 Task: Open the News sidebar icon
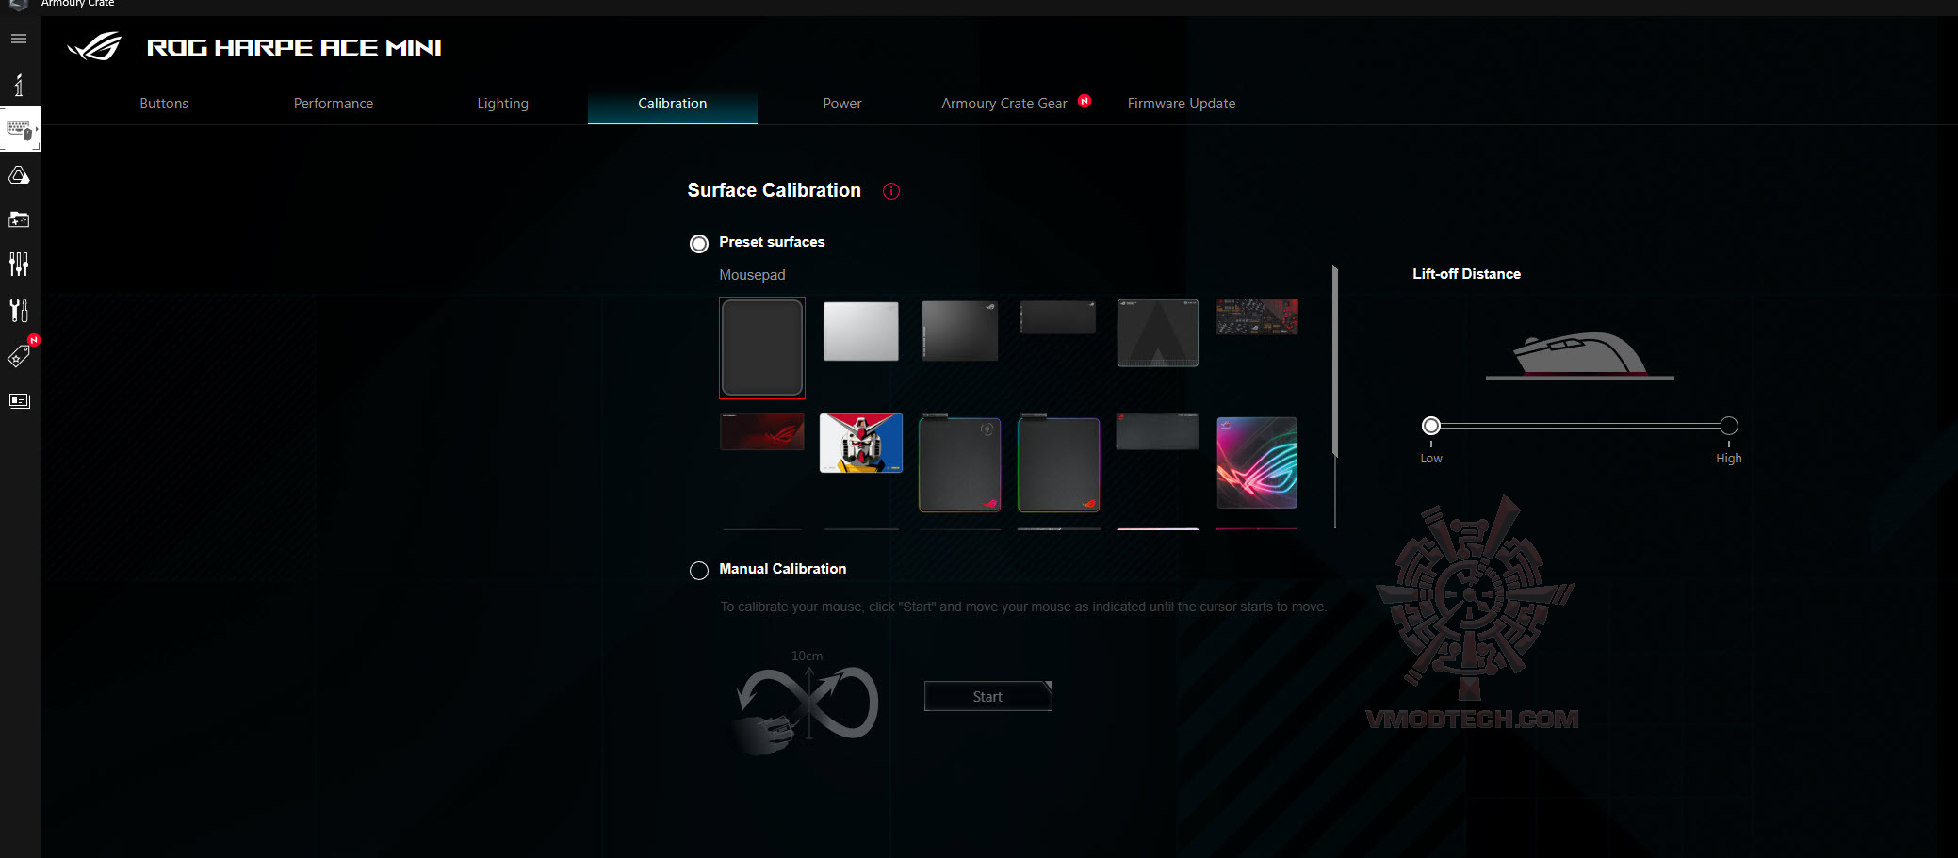19,400
